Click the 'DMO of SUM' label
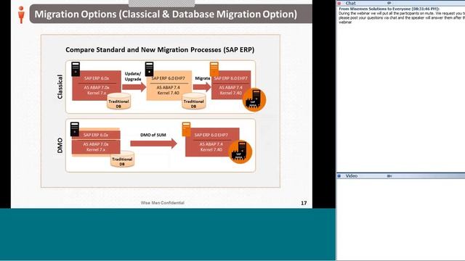This screenshot has width=465, height=261. click(153, 135)
